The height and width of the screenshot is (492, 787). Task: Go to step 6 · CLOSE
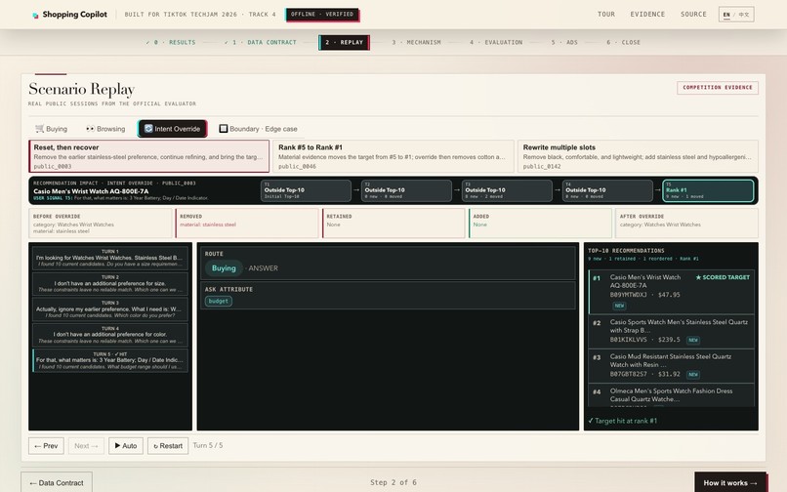623,42
